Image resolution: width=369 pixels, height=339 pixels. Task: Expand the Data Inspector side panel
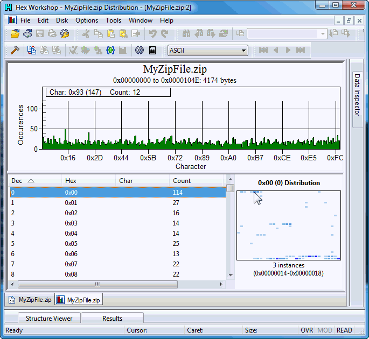[357, 100]
